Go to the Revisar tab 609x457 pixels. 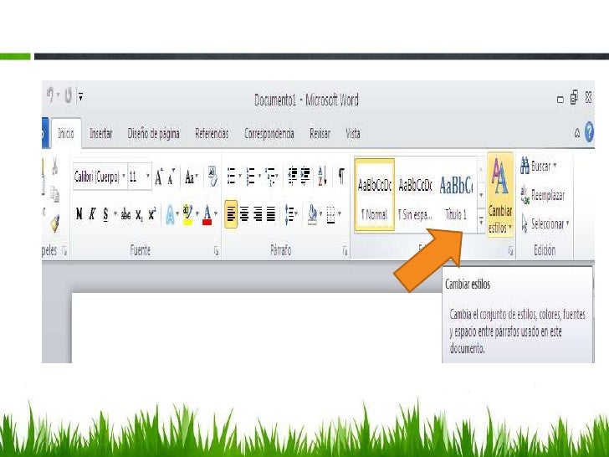(x=320, y=134)
